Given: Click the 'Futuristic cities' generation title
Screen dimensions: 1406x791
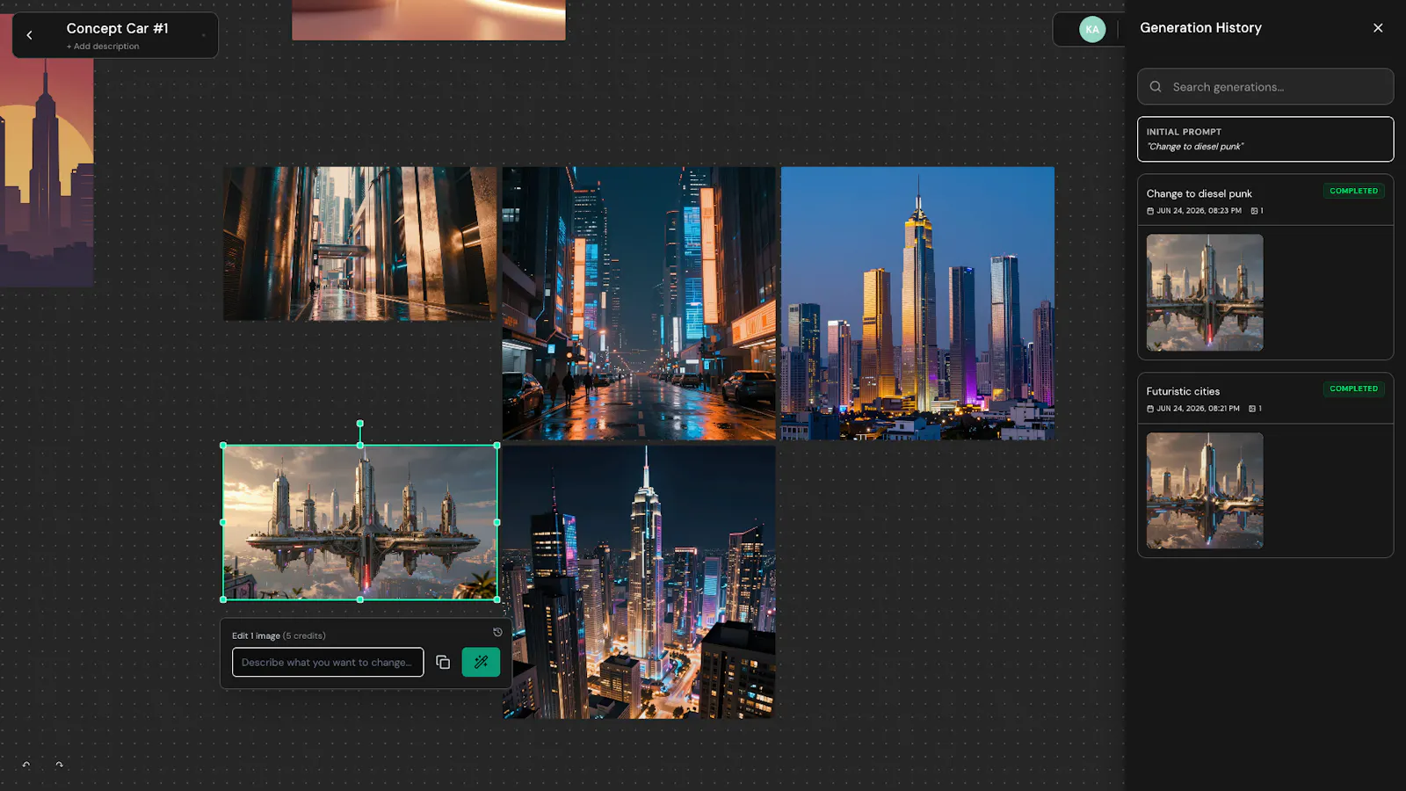Looking at the screenshot, I should point(1183,391).
